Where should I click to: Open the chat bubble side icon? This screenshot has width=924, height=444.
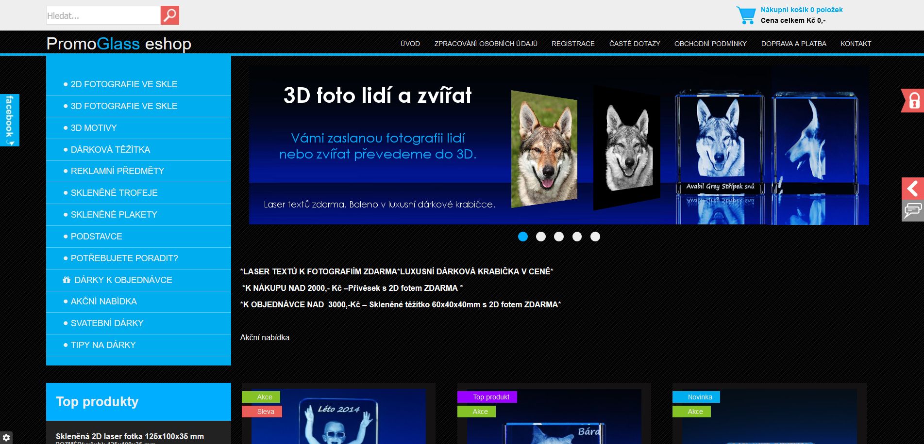click(912, 210)
